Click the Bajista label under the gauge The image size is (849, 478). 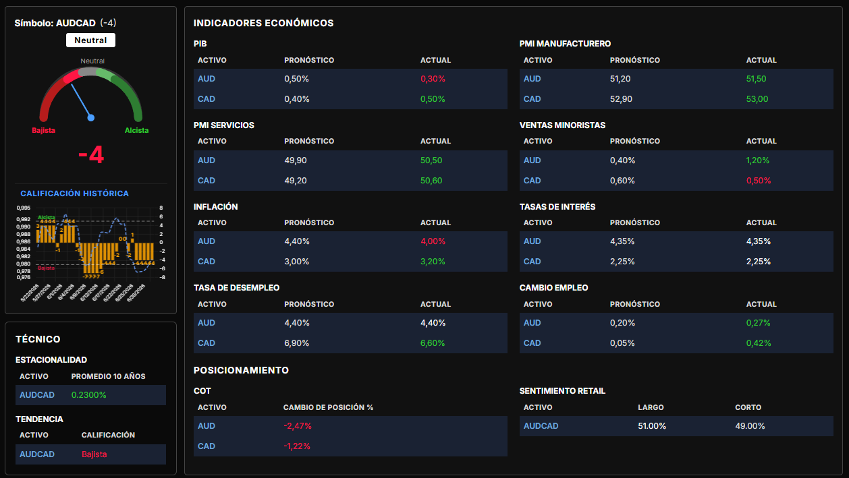tap(43, 130)
